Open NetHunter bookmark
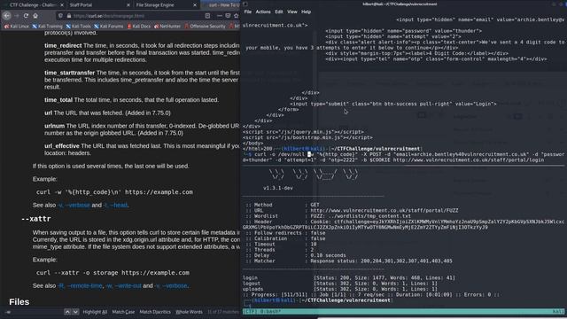This screenshot has height=319, width=567. click(167, 26)
